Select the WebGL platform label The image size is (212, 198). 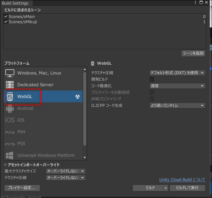[25, 97]
